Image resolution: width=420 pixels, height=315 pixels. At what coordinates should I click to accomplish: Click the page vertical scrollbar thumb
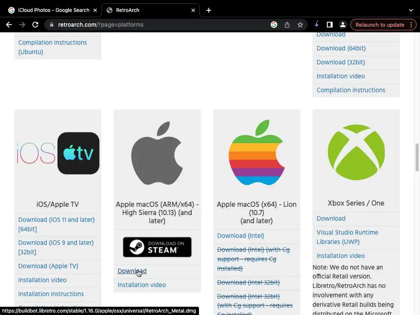(417, 157)
